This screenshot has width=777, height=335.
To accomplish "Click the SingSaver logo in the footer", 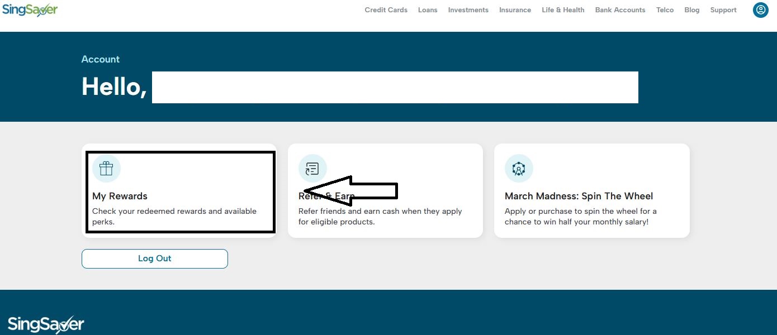I will (x=46, y=324).
